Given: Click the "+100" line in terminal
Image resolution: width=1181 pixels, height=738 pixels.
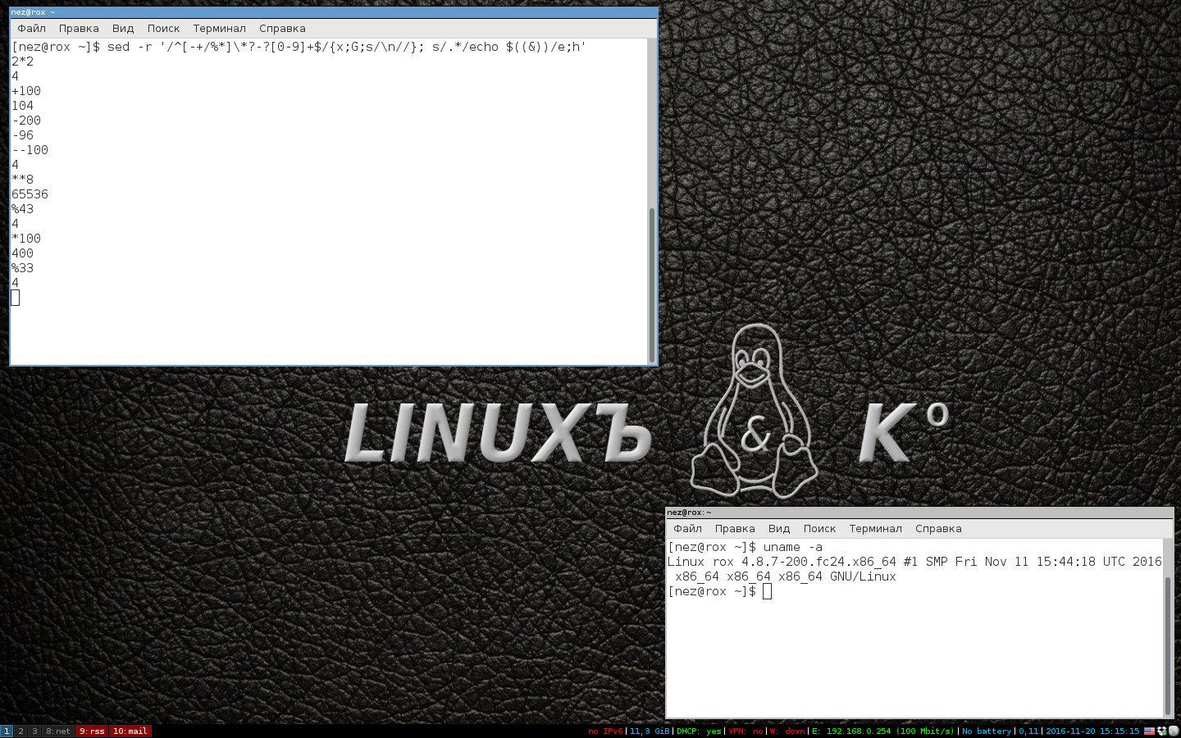Looking at the screenshot, I should pos(26,91).
